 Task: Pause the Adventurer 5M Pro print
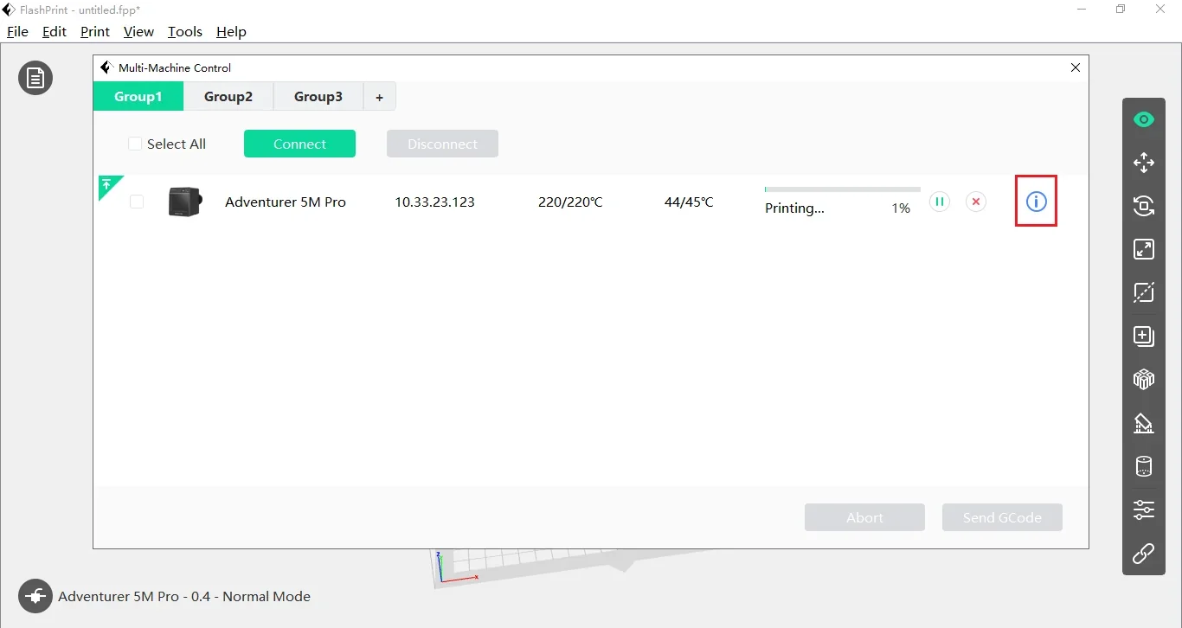940,202
